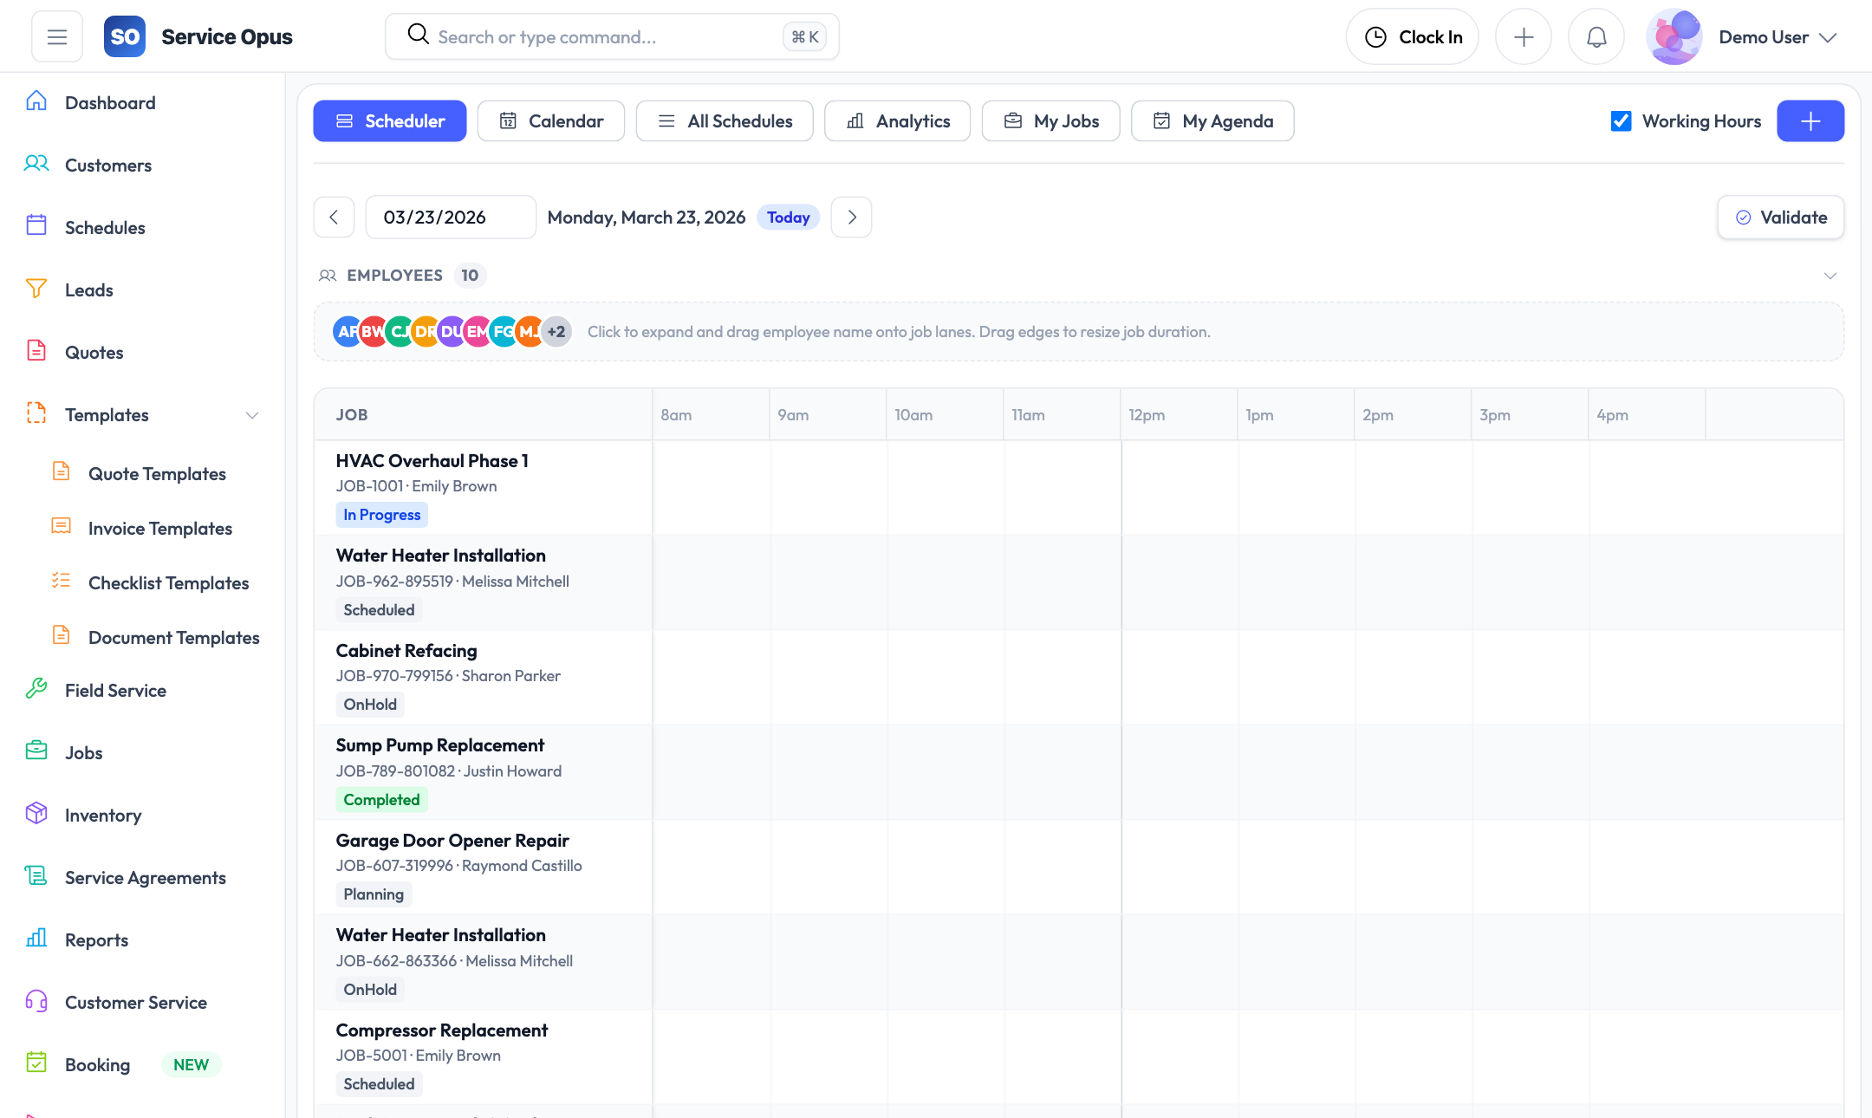This screenshot has width=1872, height=1118.
Task: Uncheck the Working Hours checkbox
Action: coord(1621,120)
